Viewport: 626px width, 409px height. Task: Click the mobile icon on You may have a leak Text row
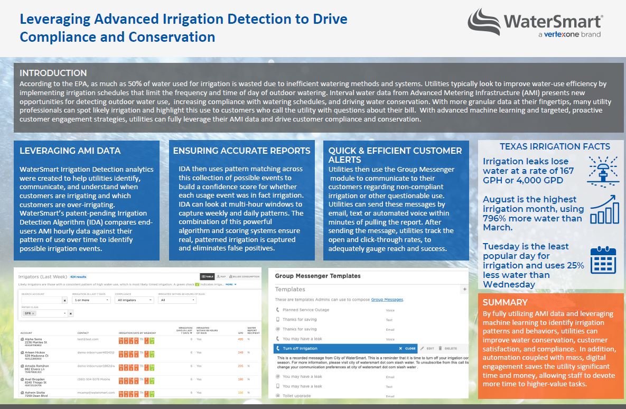(x=277, y=386)
